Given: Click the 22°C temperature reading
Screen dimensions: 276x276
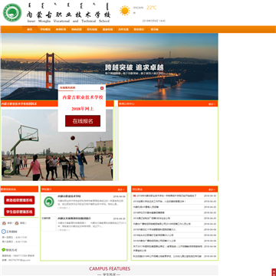Looking at the screenshot, I should click(x=152, y=8).
